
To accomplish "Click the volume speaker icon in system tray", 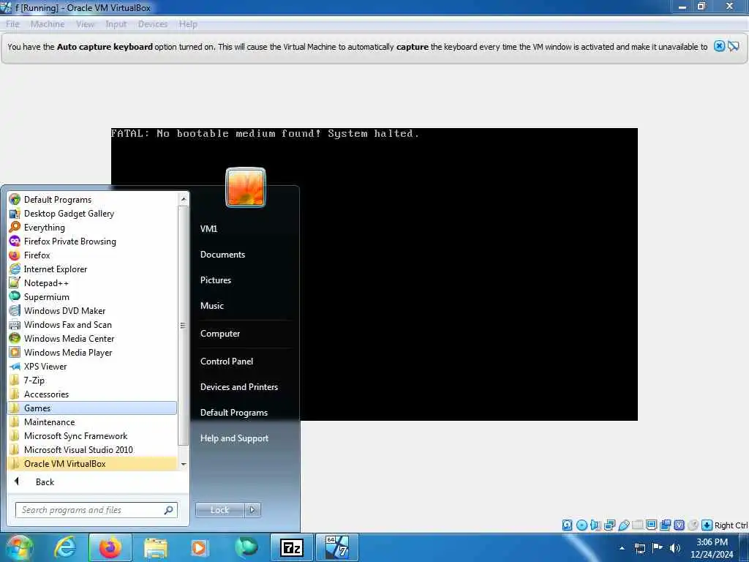I will tap(675, 547).
